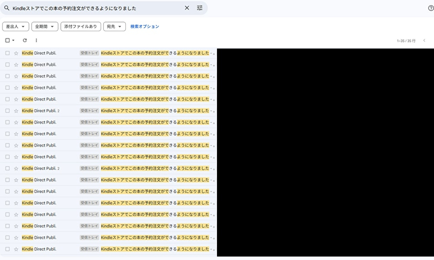Click the magnifier search icon
Screen dimensions: 434x260
click(7, 8)
